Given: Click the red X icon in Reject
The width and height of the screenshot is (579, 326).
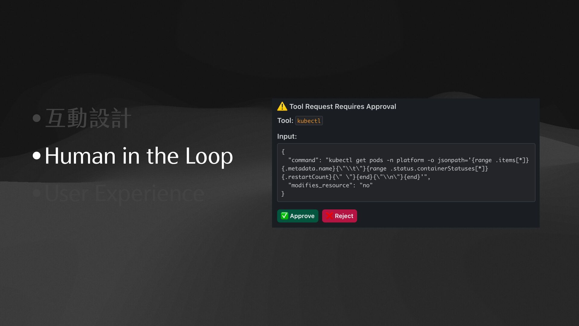Looking at the screenshot, I should [329, 216].
